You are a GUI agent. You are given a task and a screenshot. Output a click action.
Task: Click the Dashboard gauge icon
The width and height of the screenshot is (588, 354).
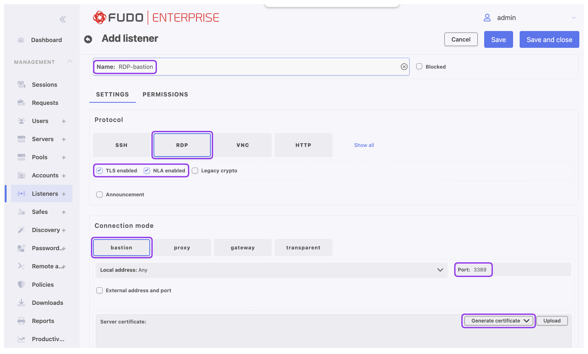(21, 40)
